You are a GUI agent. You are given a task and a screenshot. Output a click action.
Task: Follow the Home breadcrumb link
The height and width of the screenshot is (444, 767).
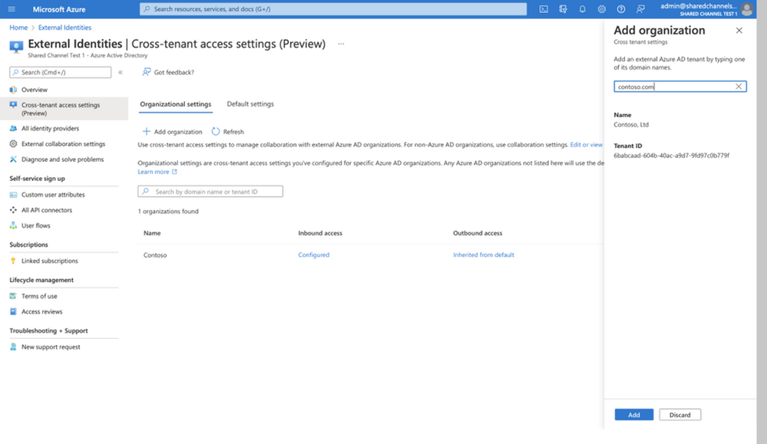[x=18, y=28]
